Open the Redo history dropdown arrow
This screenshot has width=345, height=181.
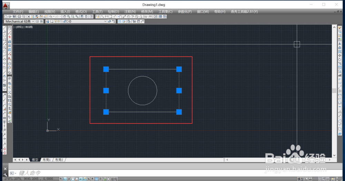60,17
